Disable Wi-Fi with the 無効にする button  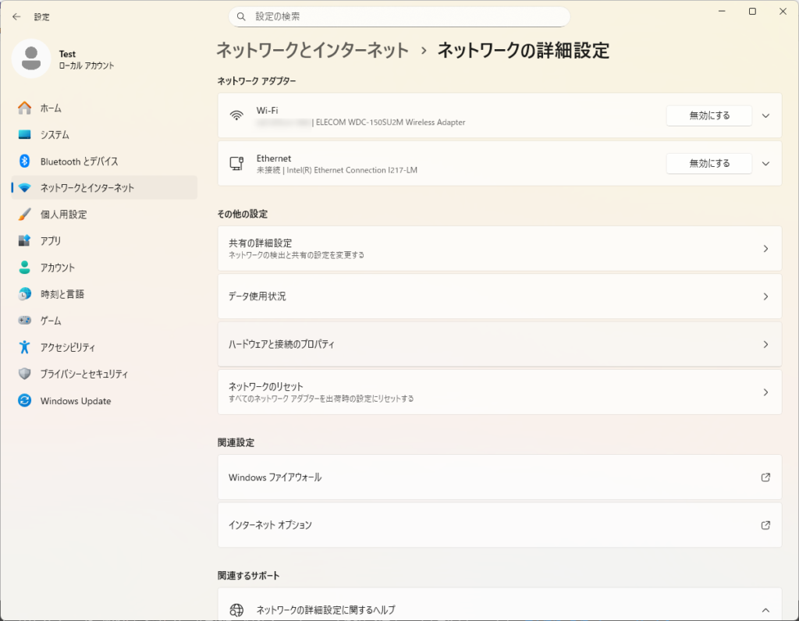[x=708, y=115]
